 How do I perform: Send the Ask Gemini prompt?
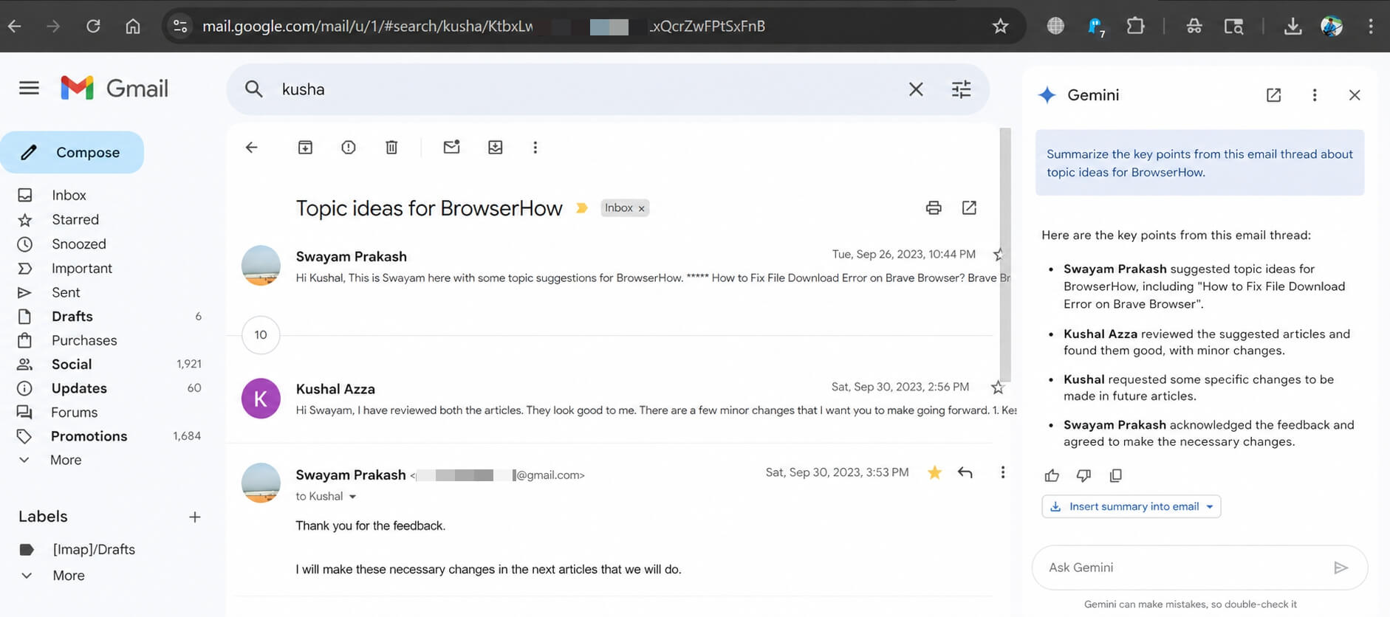click(1341, 568)
